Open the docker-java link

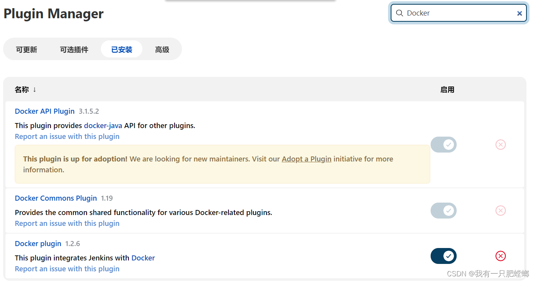point(103,126)
